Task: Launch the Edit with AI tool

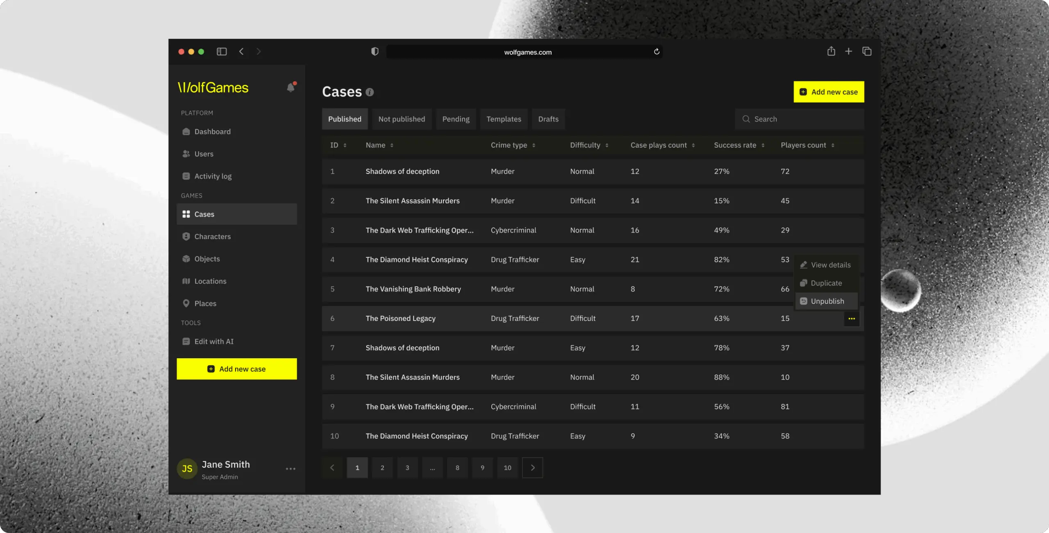Action: [214, 341]
